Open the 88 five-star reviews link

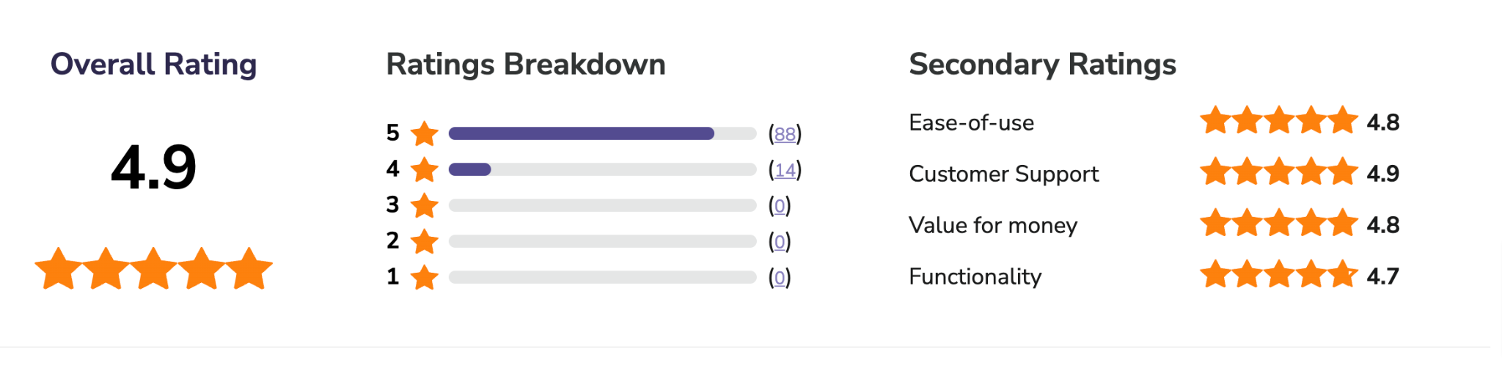tap(785, 134)
